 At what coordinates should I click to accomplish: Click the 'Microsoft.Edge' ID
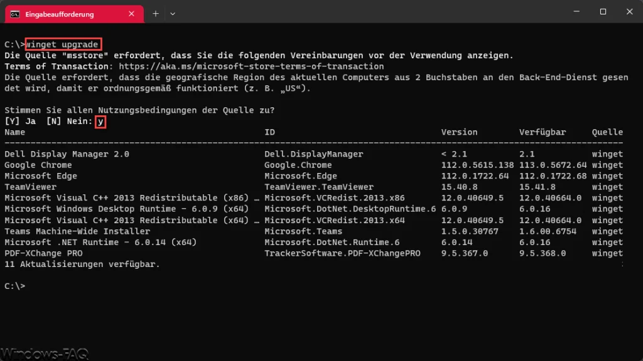coord(301,176)
